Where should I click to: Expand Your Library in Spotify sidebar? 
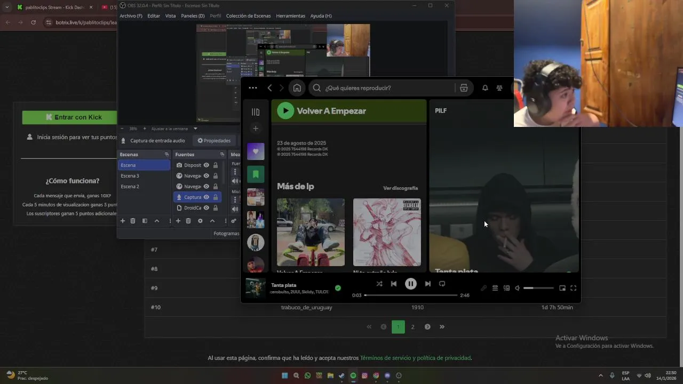pos(256,112)
